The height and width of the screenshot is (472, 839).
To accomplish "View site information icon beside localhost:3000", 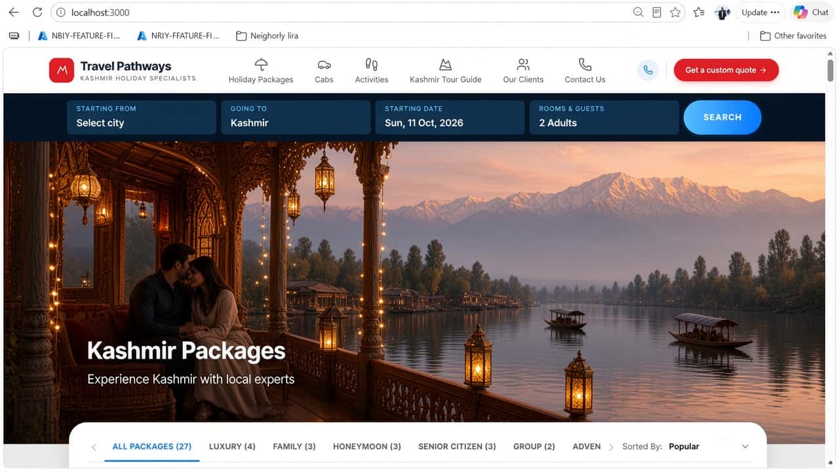I will tap(61, 12).
